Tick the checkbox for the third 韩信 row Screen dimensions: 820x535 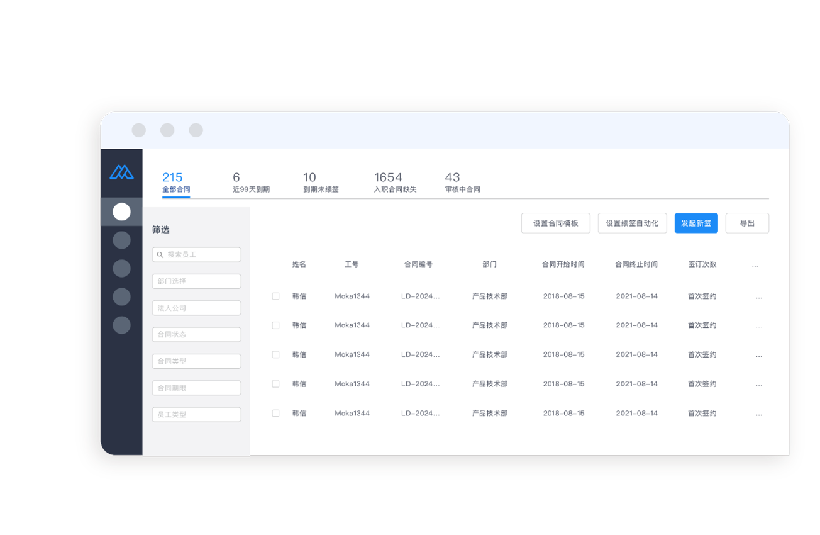pyautogui.click(x=275, y=354)
